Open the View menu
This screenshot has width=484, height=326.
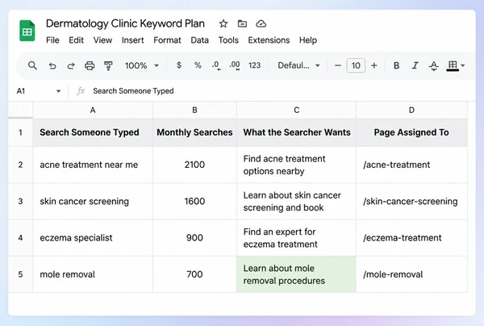pyautogui.click(x=102, y=40)
